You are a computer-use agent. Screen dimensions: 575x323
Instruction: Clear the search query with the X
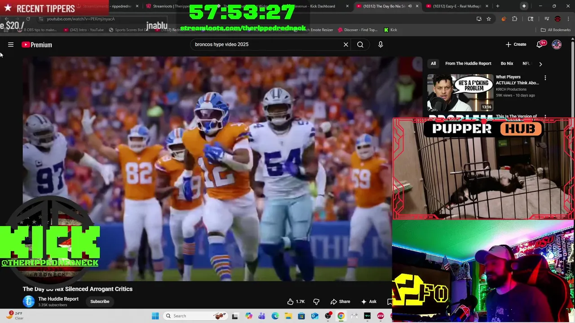point(346,44)
